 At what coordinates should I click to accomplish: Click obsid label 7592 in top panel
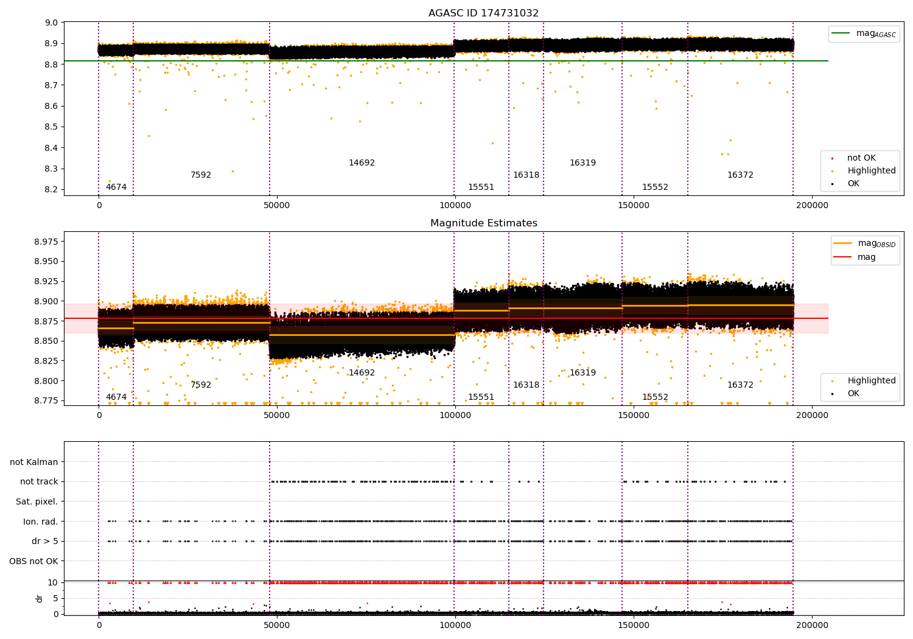201,175
